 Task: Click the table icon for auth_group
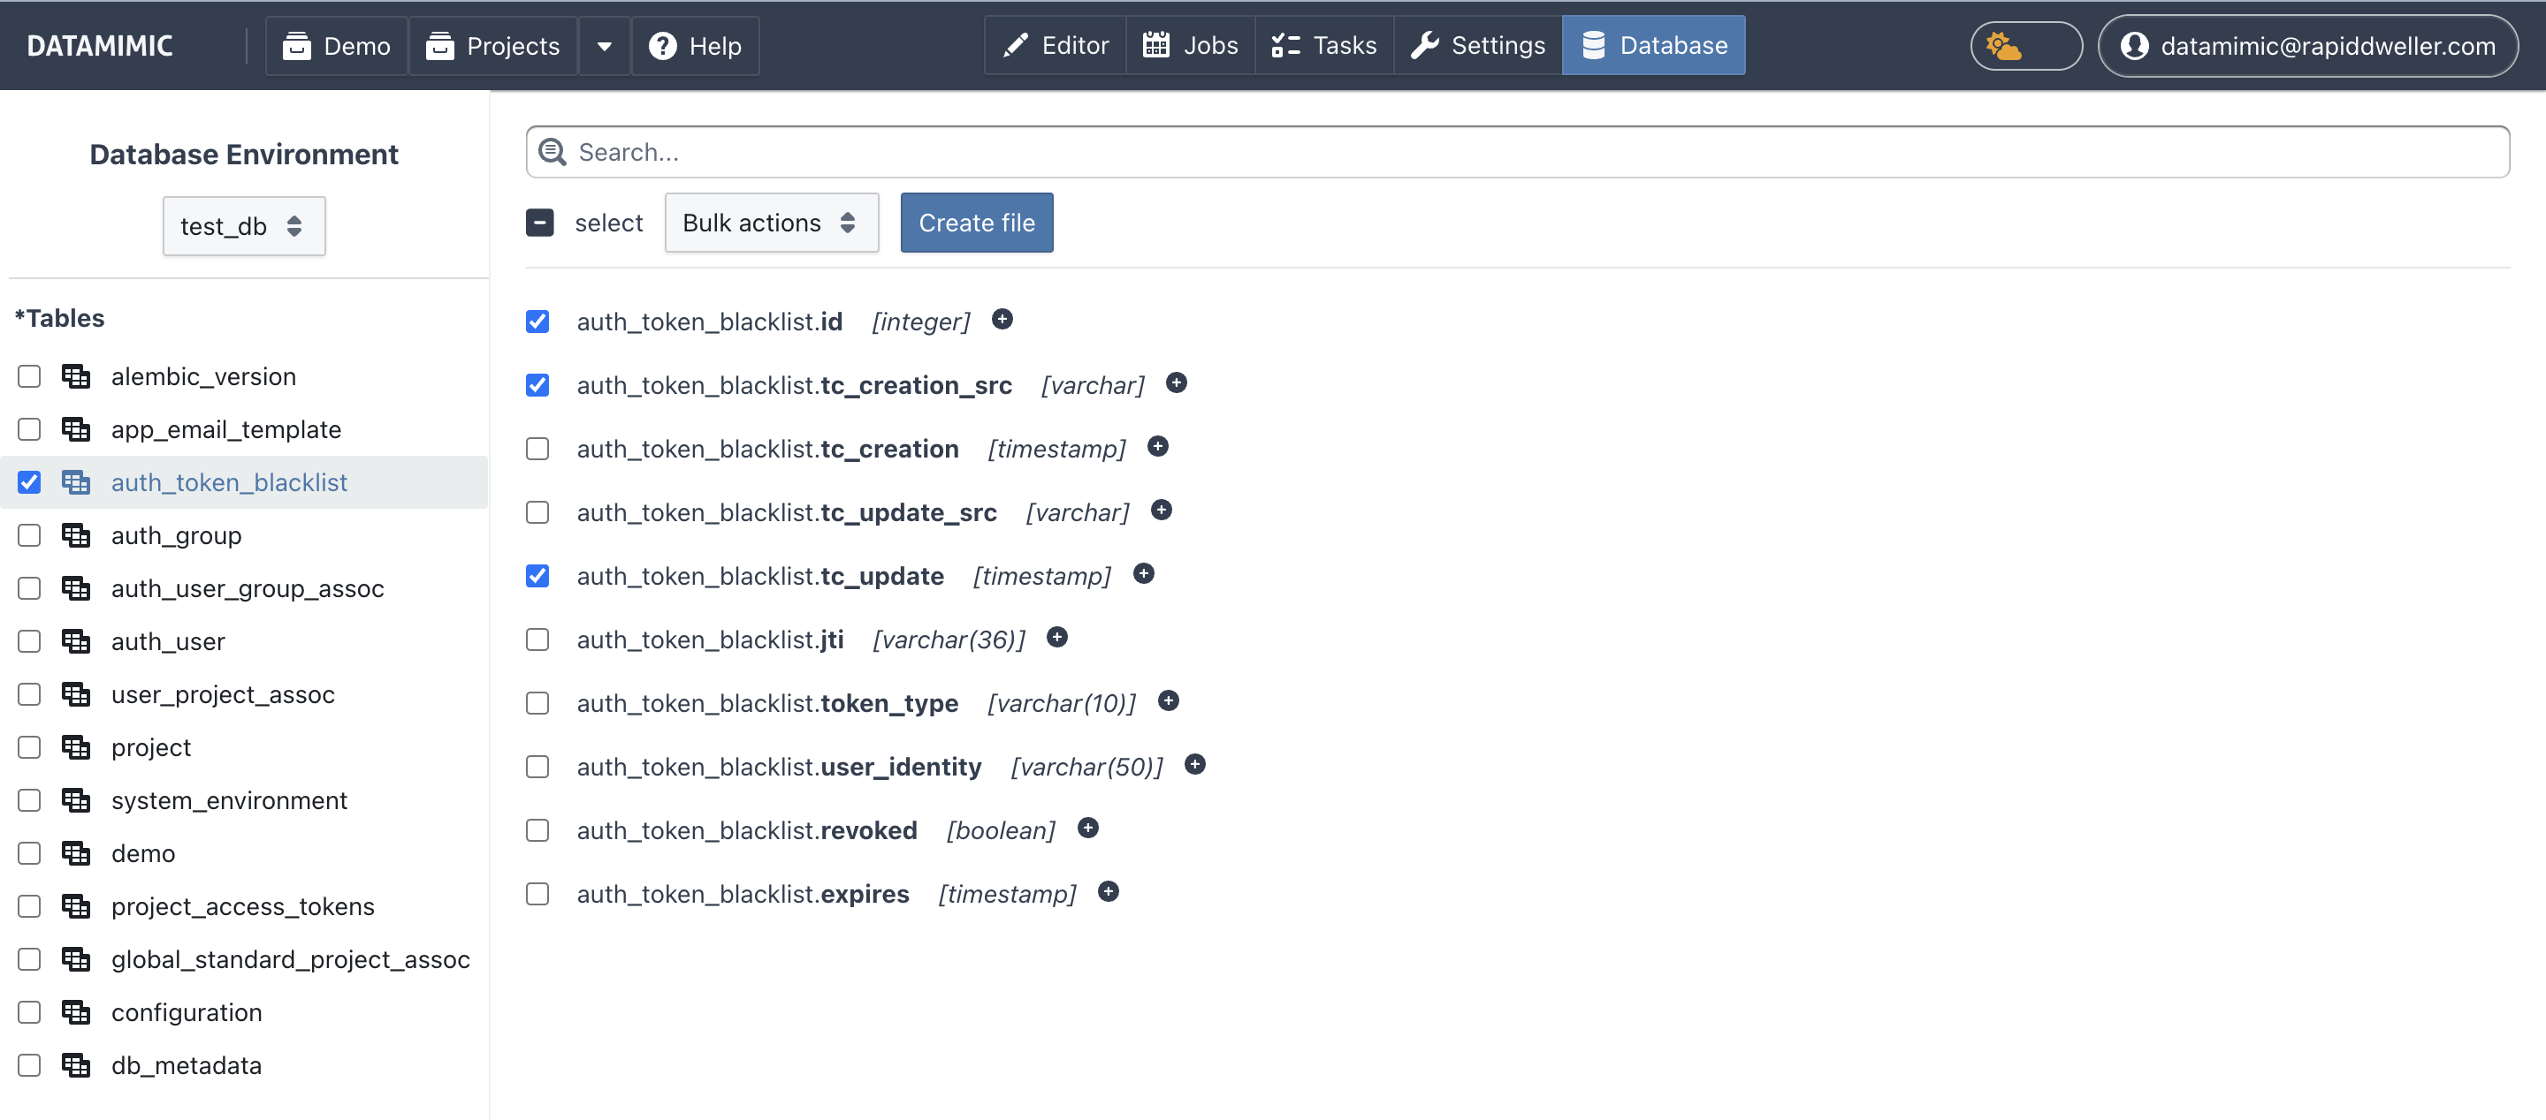(x=76, y=535)
